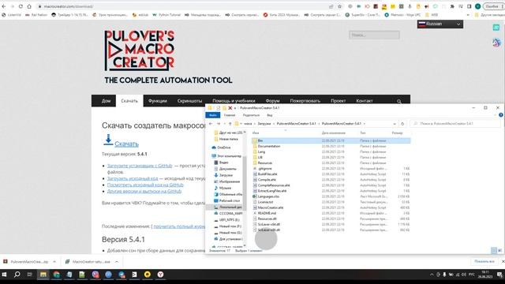Image resolution: width=505 pixels, height=284 pixels.
Task: Select Рабочий стол in Explorer sidebar
Action: point(230,200)
